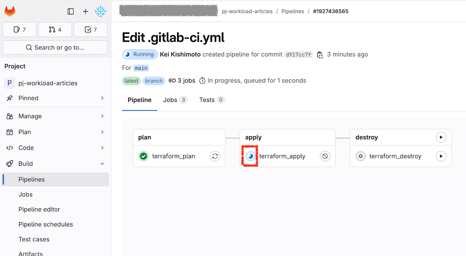This screenshot has width=466, height=256.
Task: Select Jobs in the sidebar
Action: coord(26,195)
